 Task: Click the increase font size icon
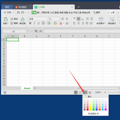pyautogui.click(x=63, y=19)
